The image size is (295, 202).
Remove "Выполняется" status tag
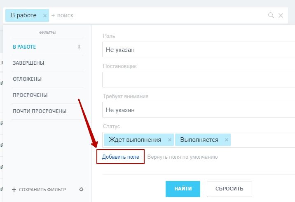coord(226,140)
